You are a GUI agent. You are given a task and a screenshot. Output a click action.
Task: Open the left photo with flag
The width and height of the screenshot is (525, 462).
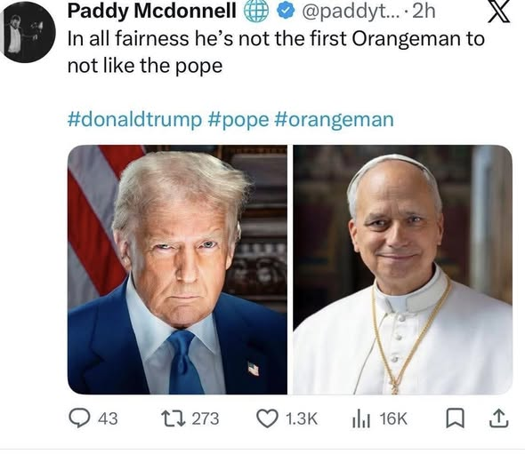tap(177, 269)
